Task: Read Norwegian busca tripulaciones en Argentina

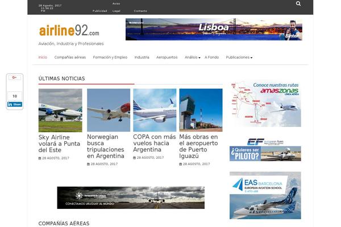Action: 106,146
